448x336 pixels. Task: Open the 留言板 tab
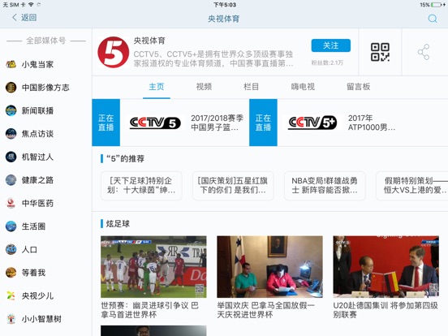[358, 87]
